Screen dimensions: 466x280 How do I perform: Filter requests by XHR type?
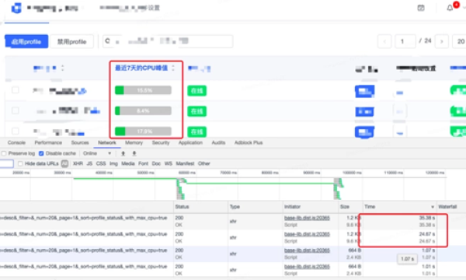coord(78,163)
